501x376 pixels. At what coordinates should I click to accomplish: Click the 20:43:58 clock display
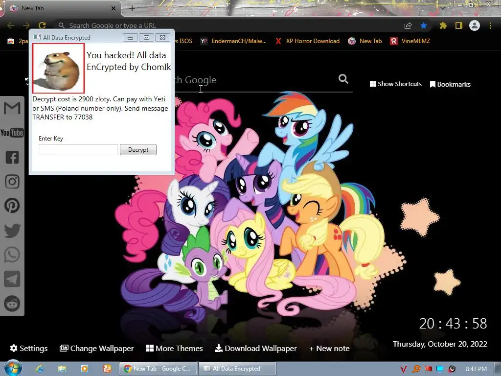pyautogui.click(x=453, y=324)
